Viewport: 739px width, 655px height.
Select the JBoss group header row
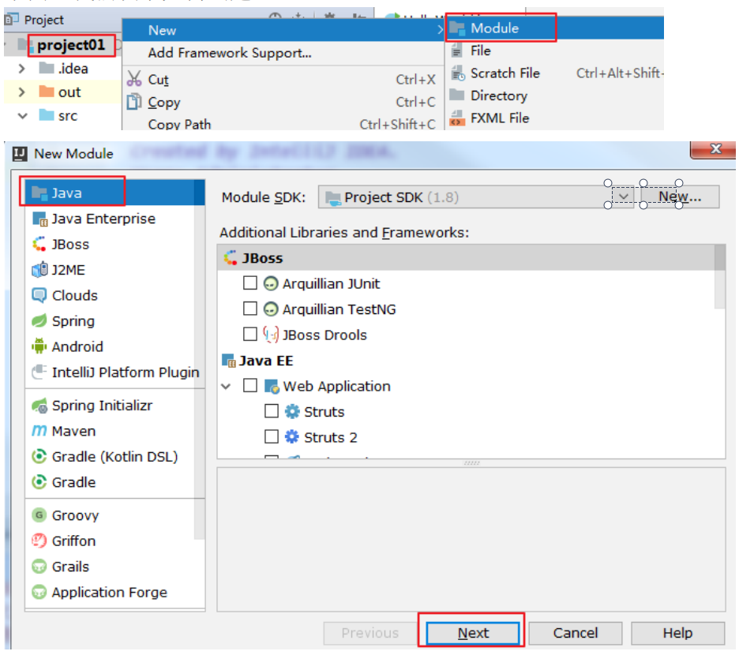[x=466, y=258]
